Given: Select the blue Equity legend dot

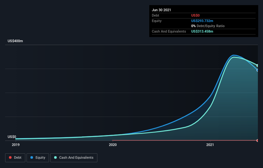Looking at the screenshot, I should coord(32,157).
